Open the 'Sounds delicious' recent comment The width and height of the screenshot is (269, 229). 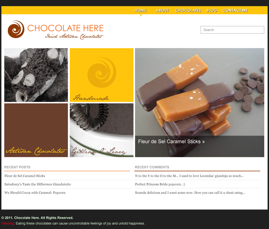point(190,193)
